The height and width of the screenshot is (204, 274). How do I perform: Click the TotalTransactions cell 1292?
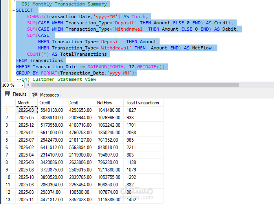143,177
